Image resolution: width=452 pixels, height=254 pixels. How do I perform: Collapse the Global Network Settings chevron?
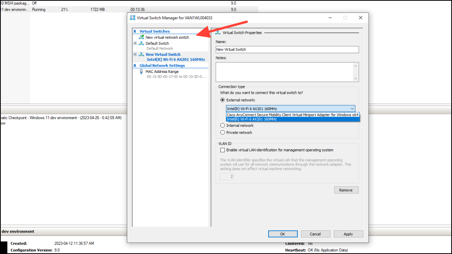tap(134, 65)
